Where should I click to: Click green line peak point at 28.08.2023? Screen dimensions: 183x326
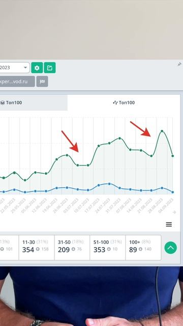point(162,131)
